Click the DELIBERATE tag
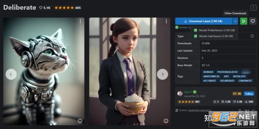 pos(227,81)
